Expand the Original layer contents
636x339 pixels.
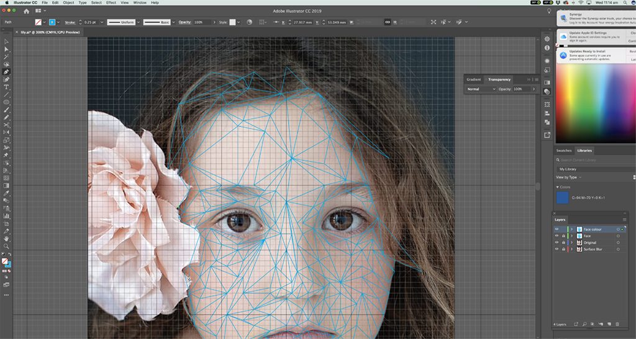[572, 243]
